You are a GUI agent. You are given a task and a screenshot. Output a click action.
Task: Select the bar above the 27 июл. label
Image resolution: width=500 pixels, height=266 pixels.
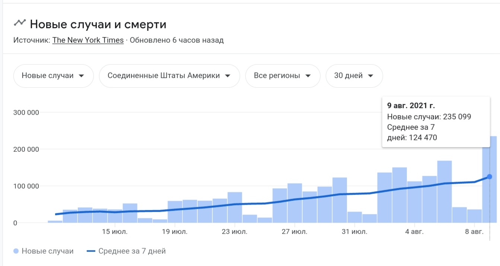(x=294, y=203)
